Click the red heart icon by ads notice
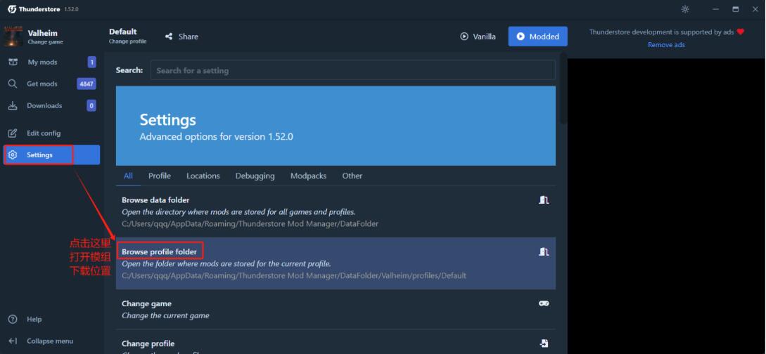This screenshot has width=766, height=354. 741,32
